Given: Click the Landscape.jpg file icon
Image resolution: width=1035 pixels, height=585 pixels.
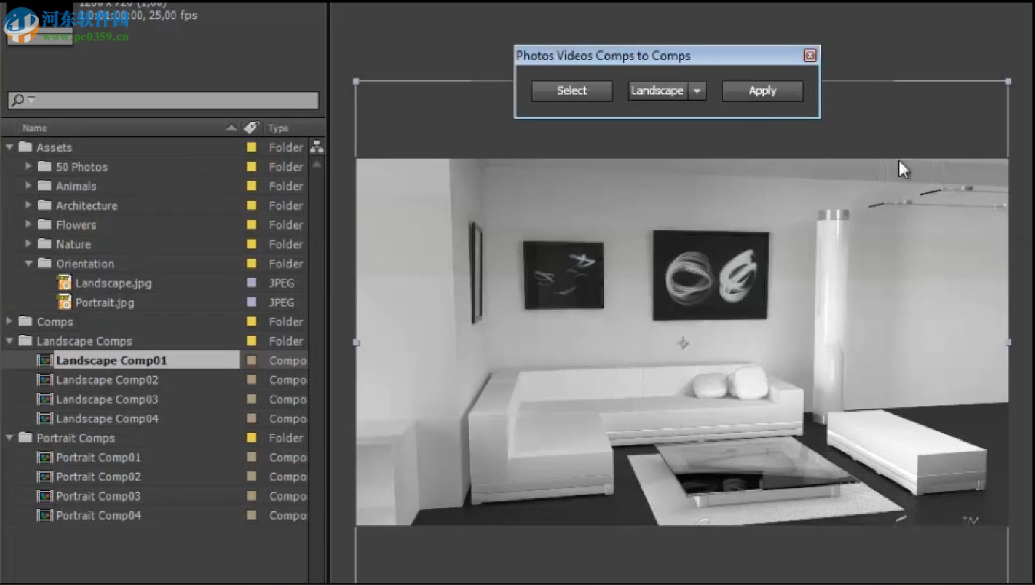Looking at the screenshot, I should pos(64,283).
